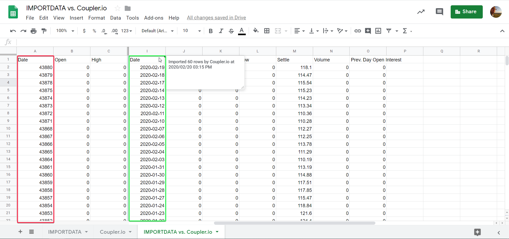Open the Data menu
Image resolution: width=509 pixels, height=239 pixels.
tap(116, 18)
